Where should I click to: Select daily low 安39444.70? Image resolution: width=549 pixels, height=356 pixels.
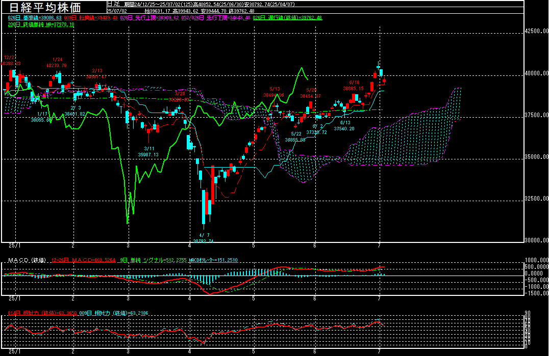point(213,11)
